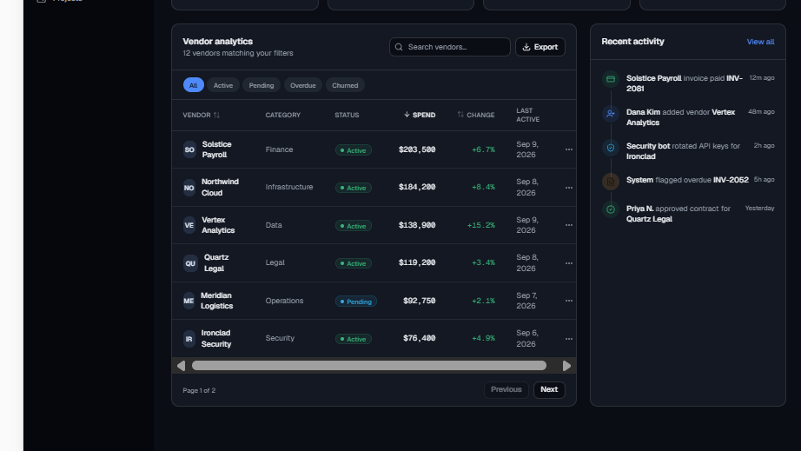801x451 pixels.
Task: Open row actions menu for Ironclad Security
Action: point(568,339)
